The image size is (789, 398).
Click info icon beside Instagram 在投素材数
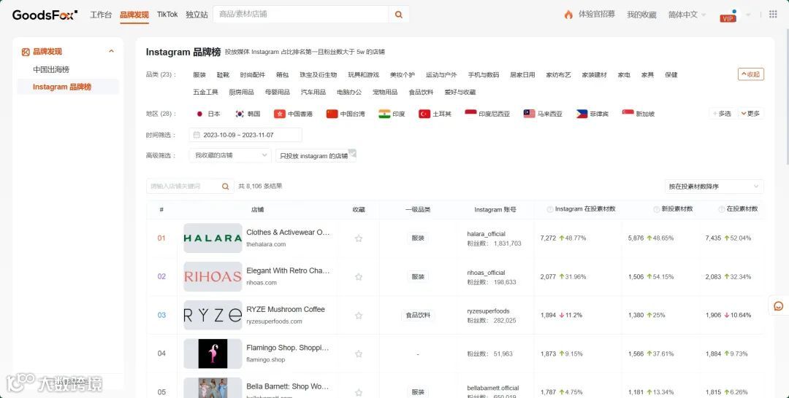click(x=550, y=209)
